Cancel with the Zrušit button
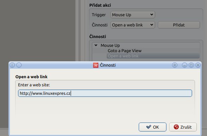207x136 pixels. [183, 127]
